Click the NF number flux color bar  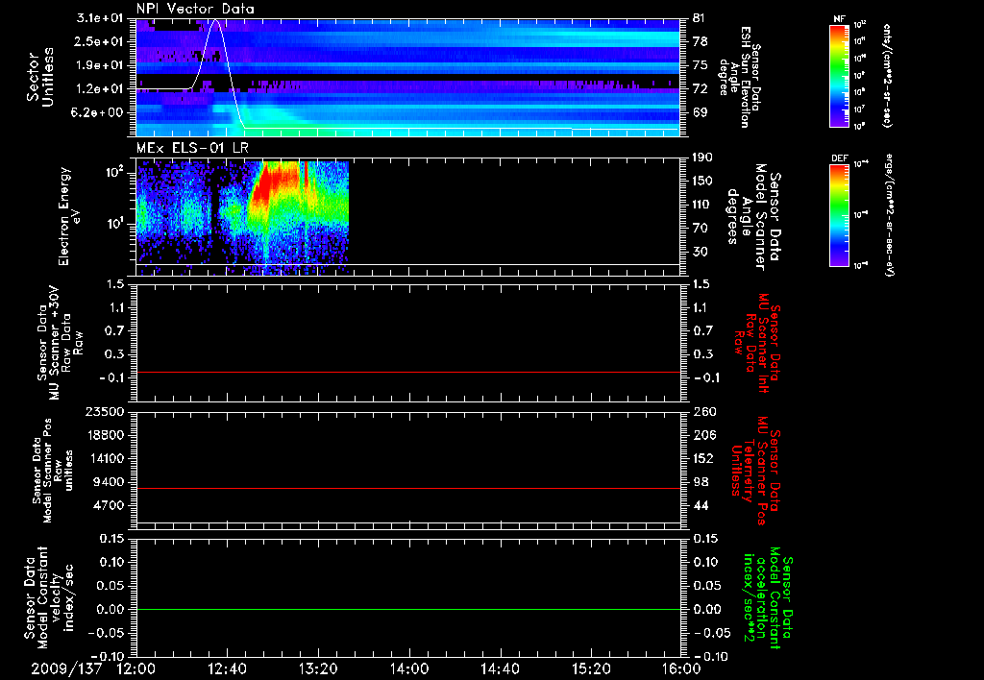pyautogui.click(x=839, y=76)
